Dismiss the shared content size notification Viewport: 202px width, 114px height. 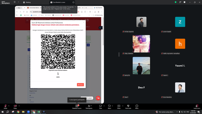coord(75,7)
